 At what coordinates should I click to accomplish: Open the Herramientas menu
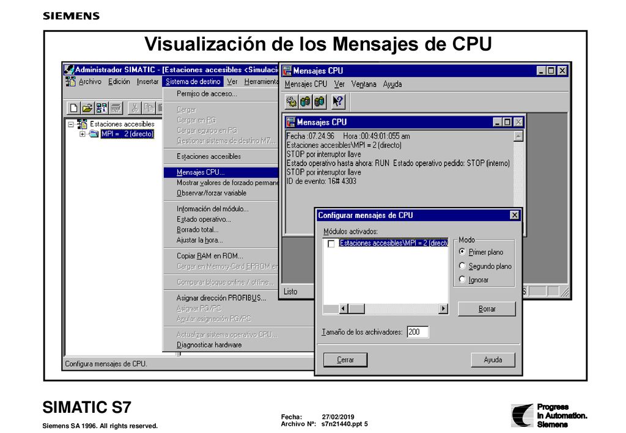261,82
